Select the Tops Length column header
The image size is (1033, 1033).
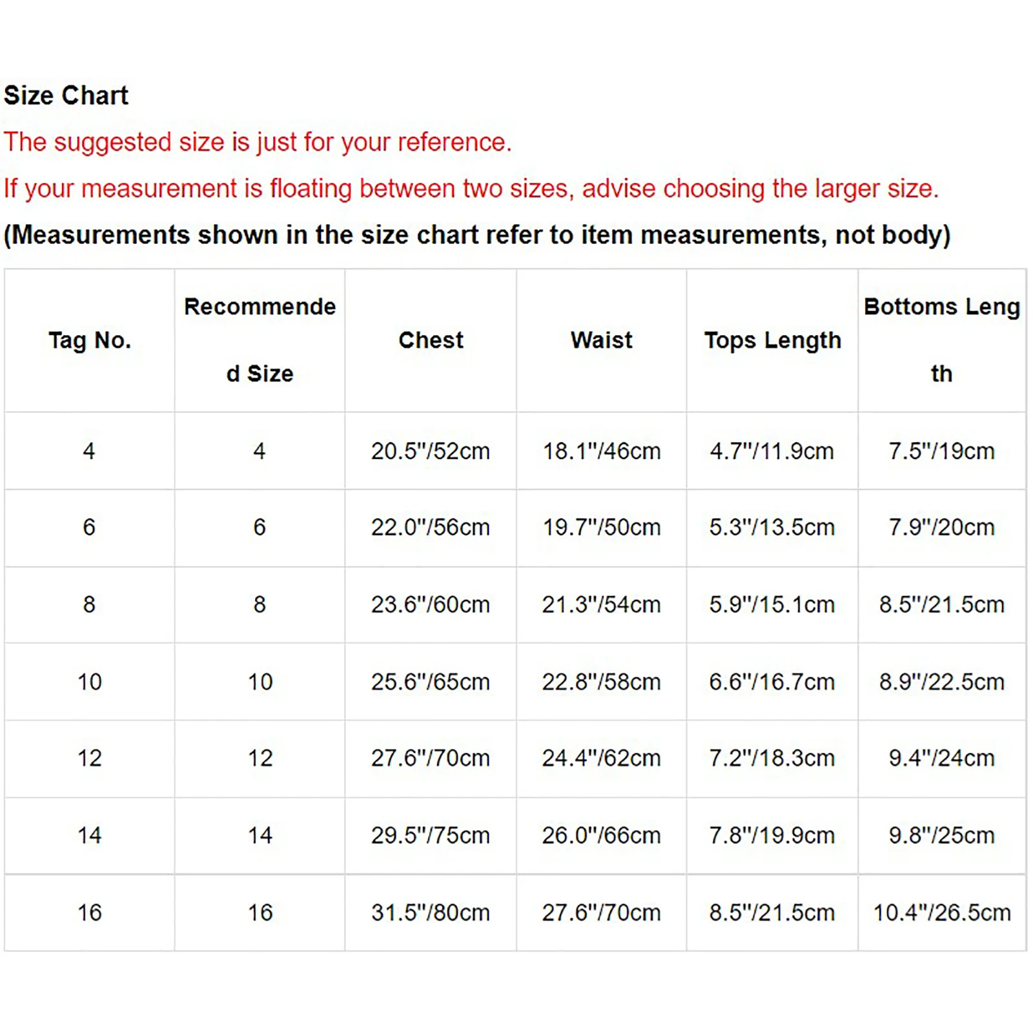[772, 340]
